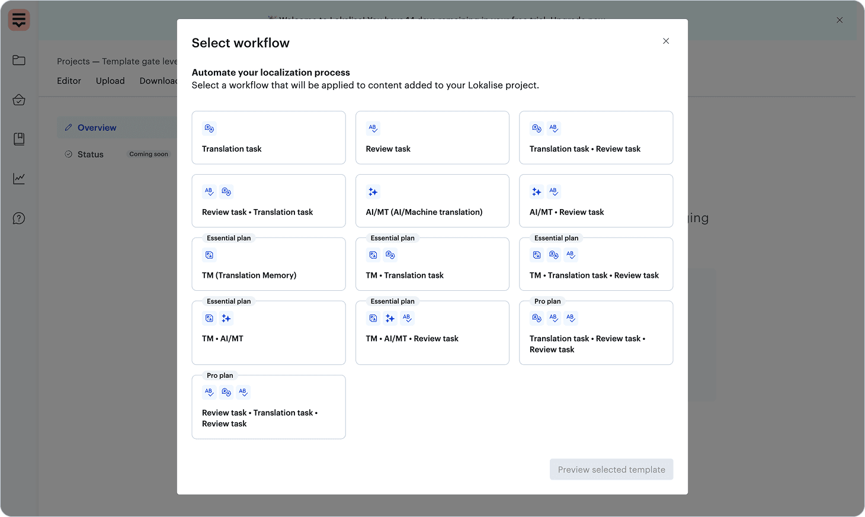This screenshot has height=517, width=865.
Task: Click pencil icon next to Overview
Action: 69,128
